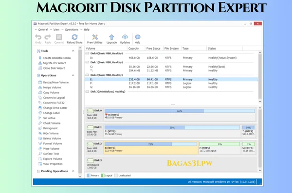Select C: 55.36 GB volume row

(171, 67)
